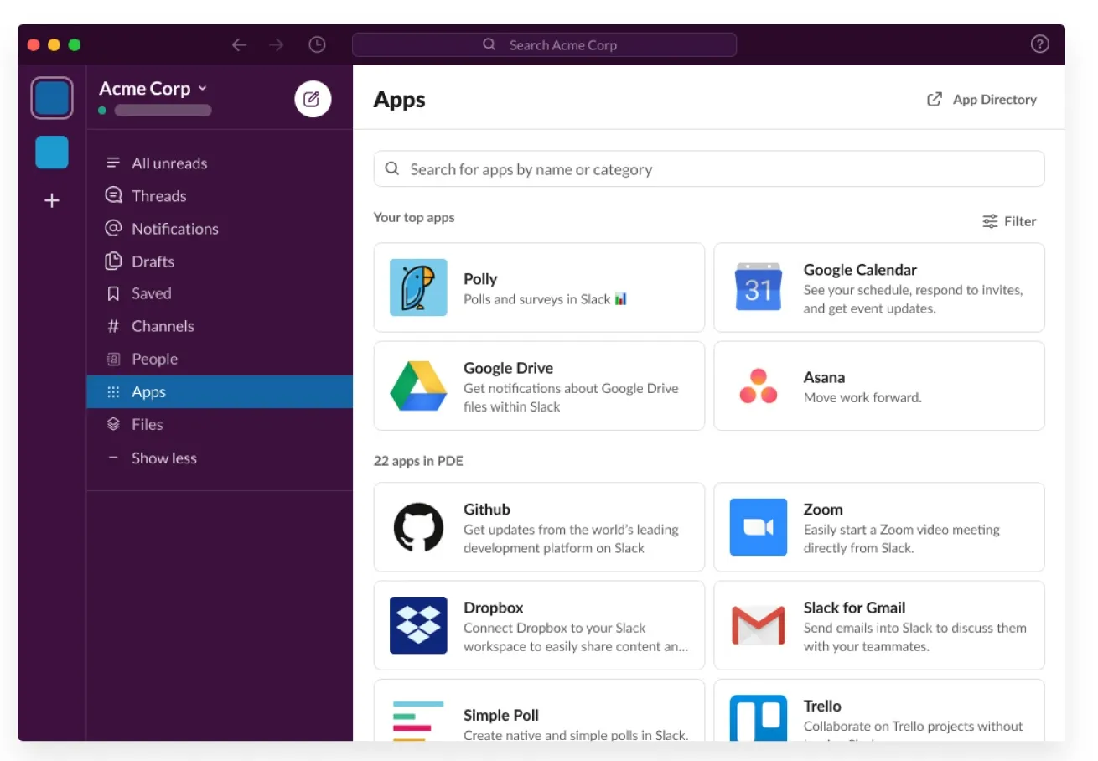
Task: Select Drafts in the sidebar
Action: click(153, 261)
